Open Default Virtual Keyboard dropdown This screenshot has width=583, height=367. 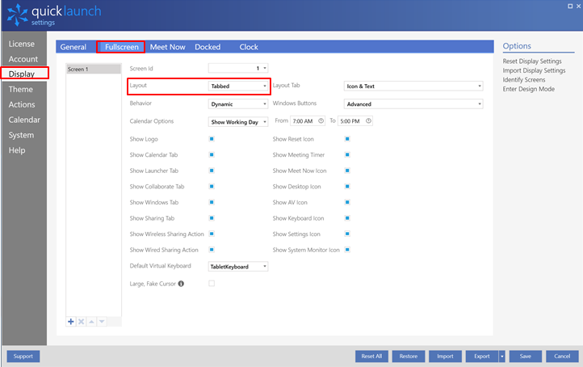238,267
